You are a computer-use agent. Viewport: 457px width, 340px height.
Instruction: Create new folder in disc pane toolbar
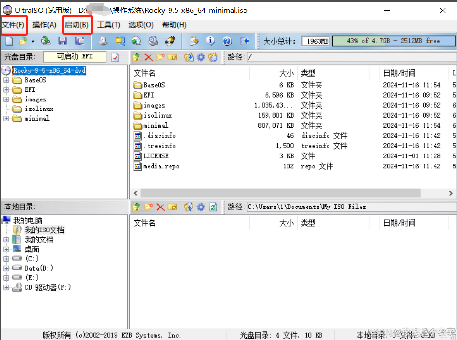pyautogui.click(x=160, y=57)
